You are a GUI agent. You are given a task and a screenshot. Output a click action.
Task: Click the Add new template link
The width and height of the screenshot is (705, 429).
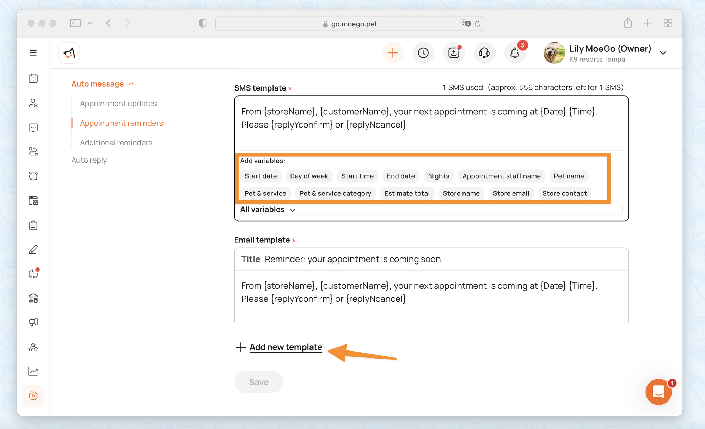pos(286,347)
